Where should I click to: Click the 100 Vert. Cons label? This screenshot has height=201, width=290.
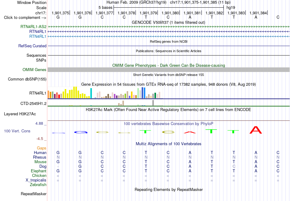[x=17, y=131]
